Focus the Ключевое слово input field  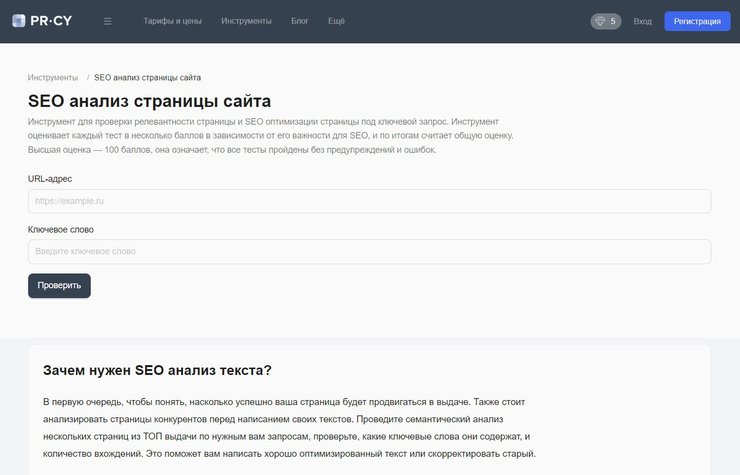click(x=370, y=252)
